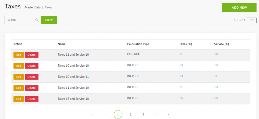Screen dimensions: 259x119
Task: Click the Name column header
Action: point(61,44)
